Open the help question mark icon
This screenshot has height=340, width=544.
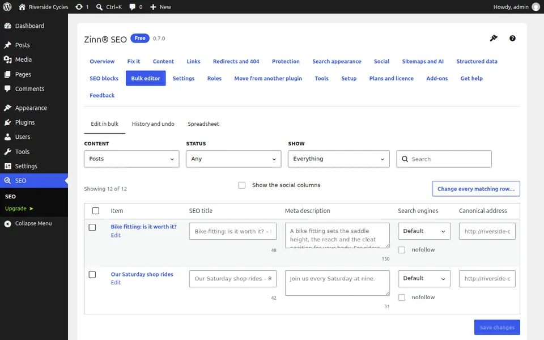(512, 39)
